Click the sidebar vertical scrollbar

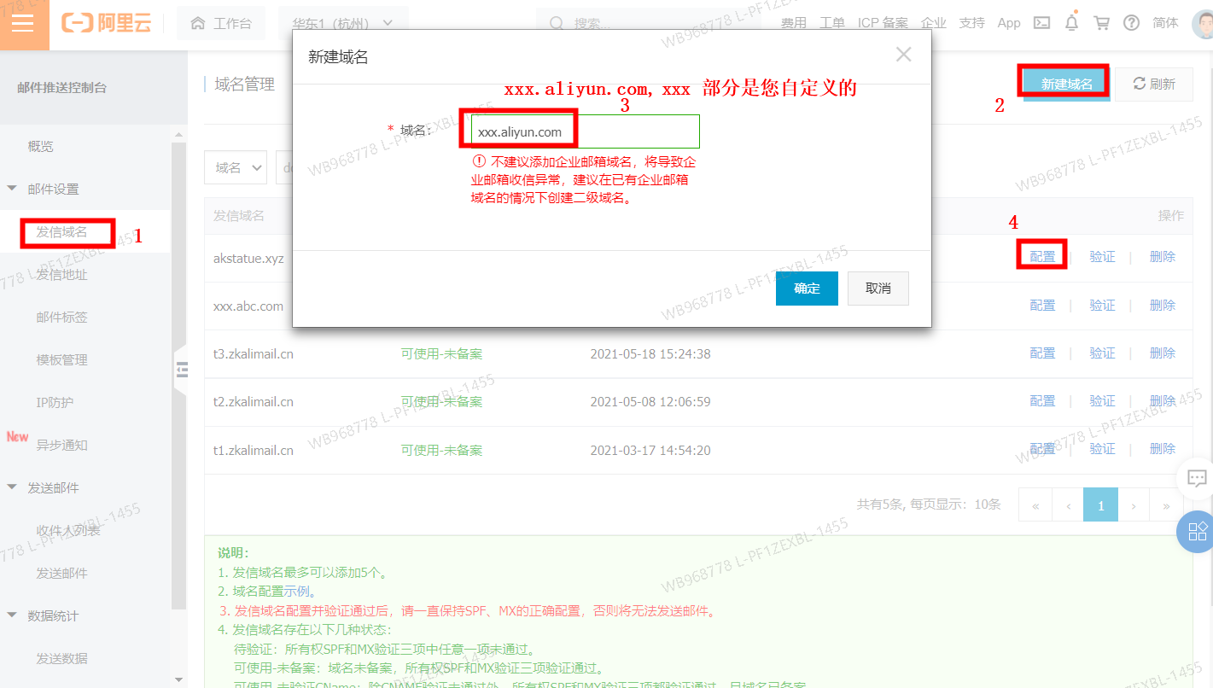coord(179,376)
